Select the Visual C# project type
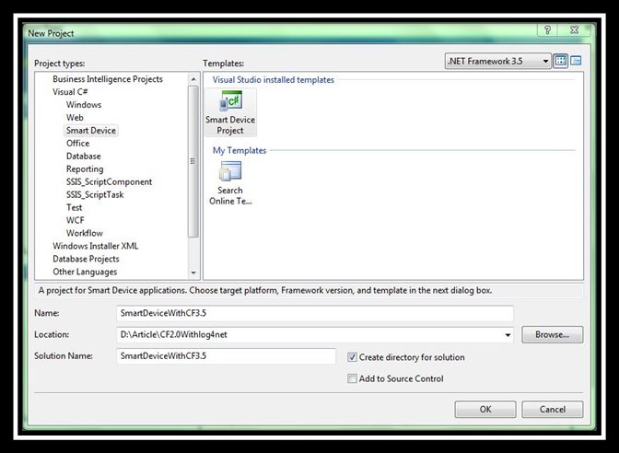Viewport: 619px width, 453px height. 70,91
